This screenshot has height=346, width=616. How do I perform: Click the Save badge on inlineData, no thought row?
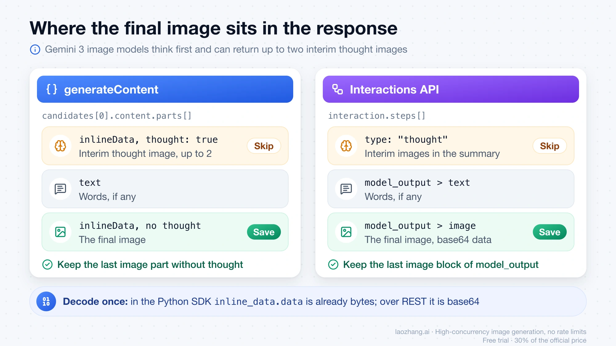[x=264, y=232]
